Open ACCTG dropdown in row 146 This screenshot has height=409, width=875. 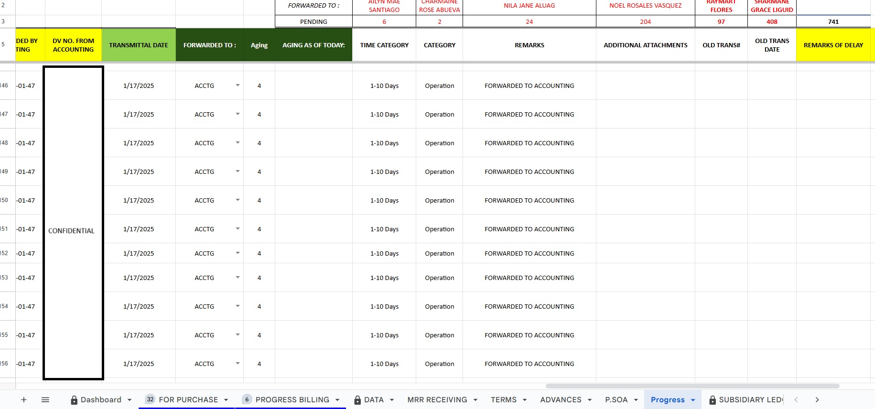(x=238, y=86)
